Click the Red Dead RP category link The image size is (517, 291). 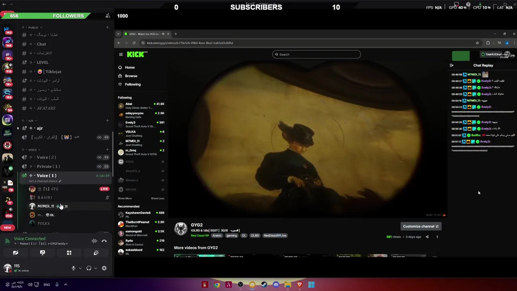(x=200, y=236)
